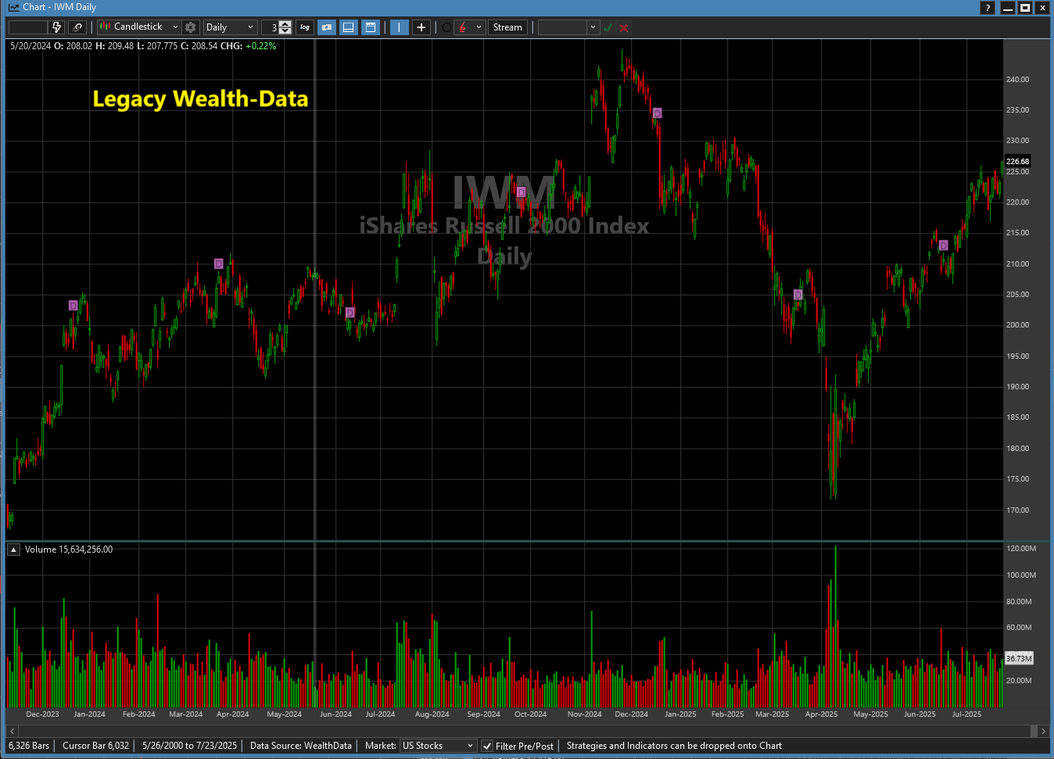The height and width of the screenshot is (759, 1054).
Task: Click the dividend marker near Apr-2024
Action: pos(219,263)
